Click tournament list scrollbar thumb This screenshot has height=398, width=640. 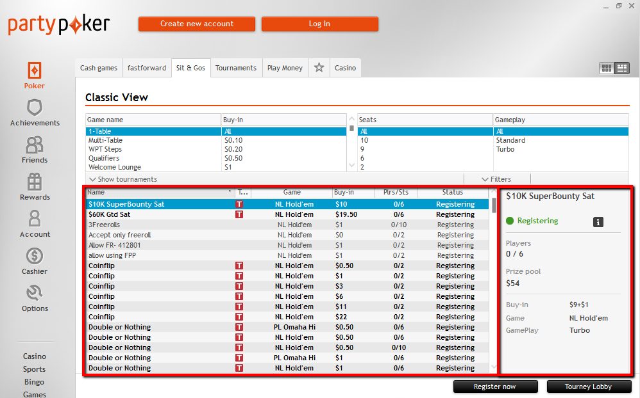(494, 205)
